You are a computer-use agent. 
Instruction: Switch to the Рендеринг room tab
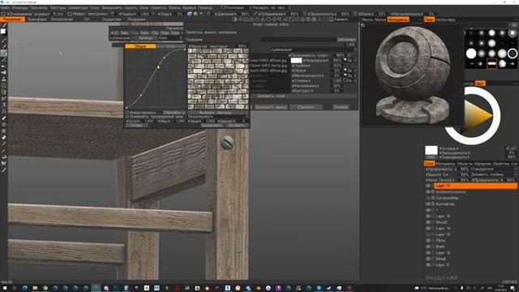click(x=136, y=19)
